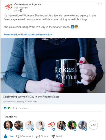The image size is (106, 140).
Task: Open the three-dot post options menu
Action: coord(100,4)
